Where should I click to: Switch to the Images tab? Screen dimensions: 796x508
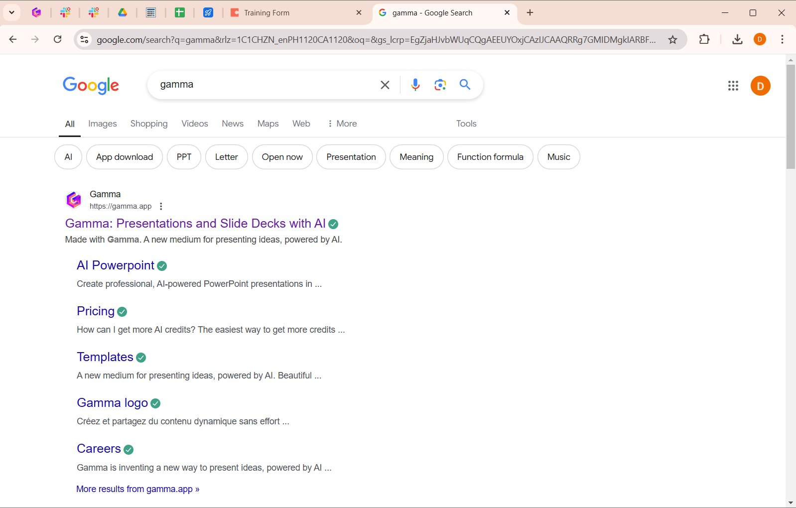point(103,124)
